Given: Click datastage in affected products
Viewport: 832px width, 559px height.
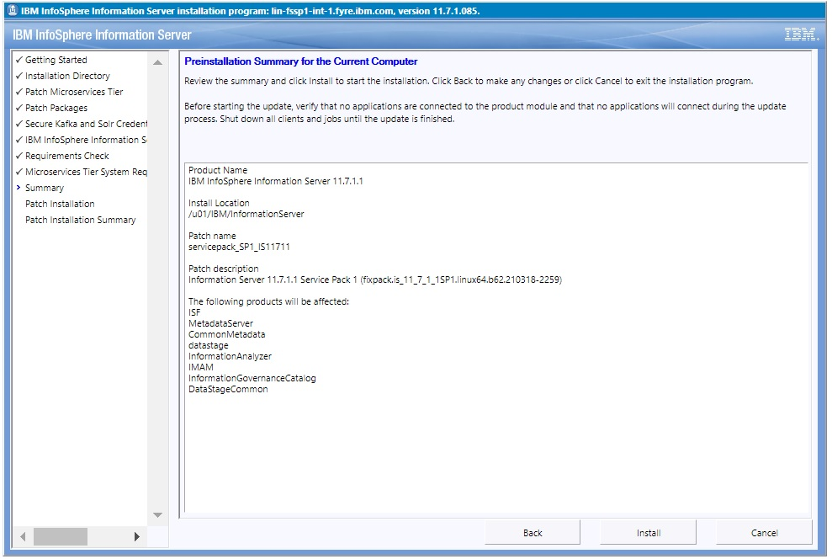Looking at the screenshot, I should (208, 346).
